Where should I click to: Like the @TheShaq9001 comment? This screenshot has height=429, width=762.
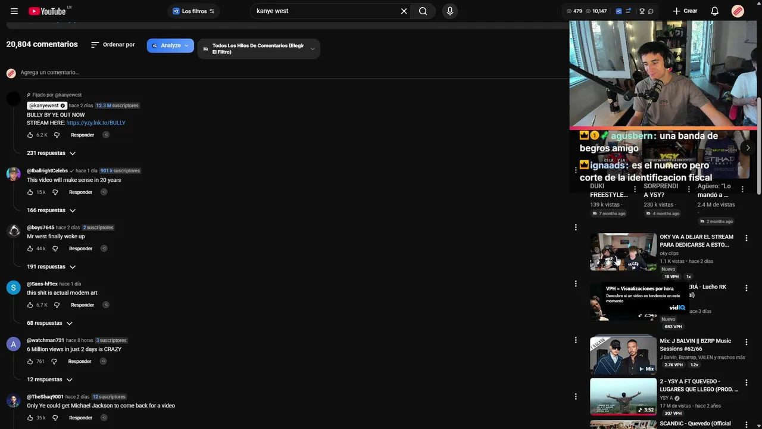pos(30,418)
